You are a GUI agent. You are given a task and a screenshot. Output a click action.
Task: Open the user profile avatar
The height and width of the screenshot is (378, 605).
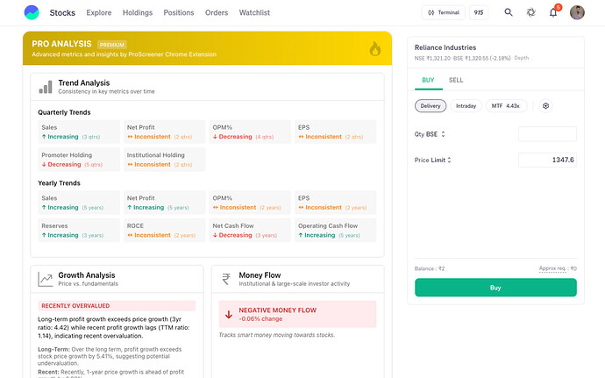[x=577, y=12]
